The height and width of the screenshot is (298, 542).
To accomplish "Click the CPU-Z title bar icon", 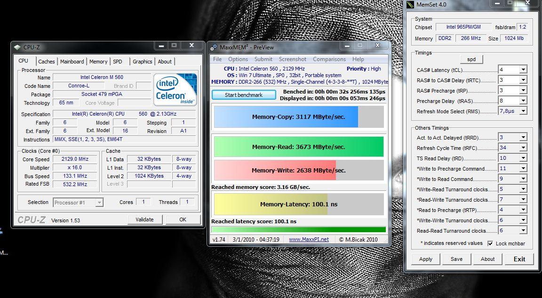I will click(x=17, y=47).
